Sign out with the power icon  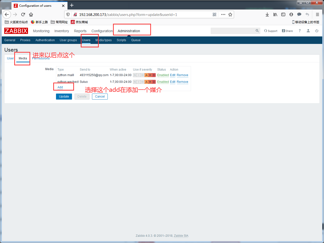click(x=317, y=31)
